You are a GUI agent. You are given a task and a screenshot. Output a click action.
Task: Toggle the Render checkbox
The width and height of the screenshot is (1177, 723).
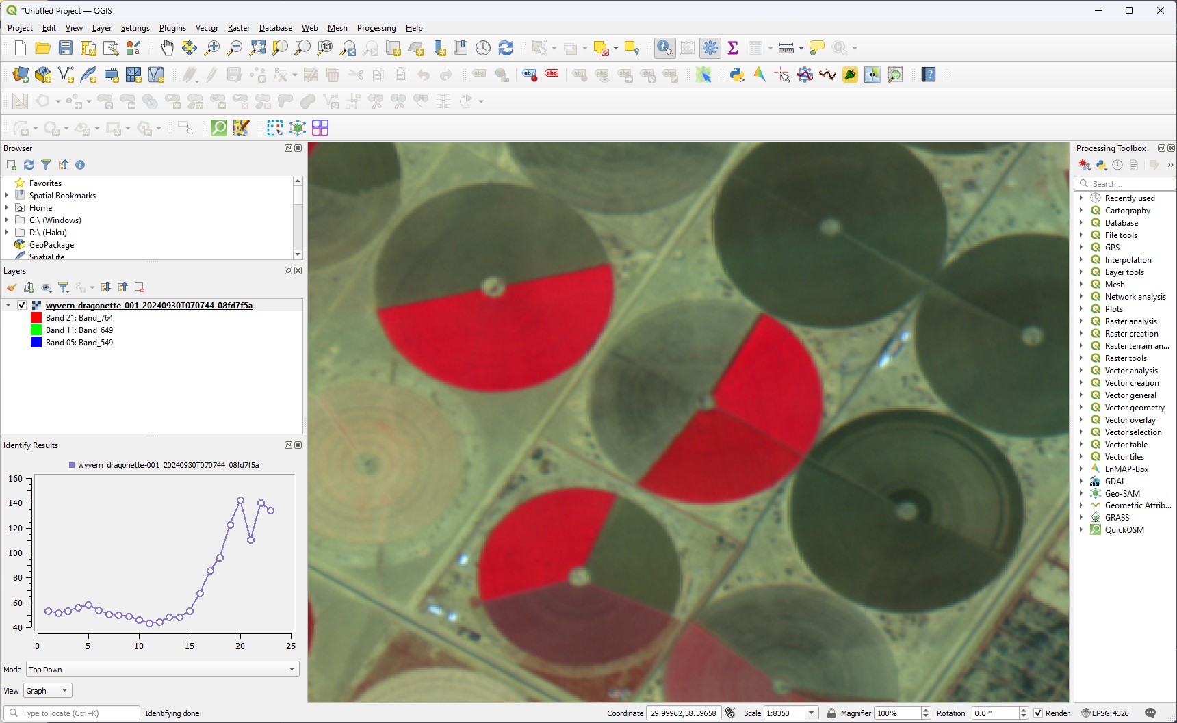click(x=1038, y=713)
